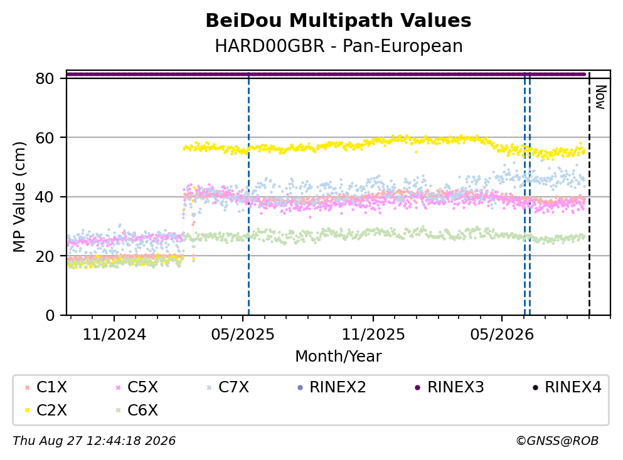The width and height of the screenshot is (623, 460).
Task: Click the MP Value (cm) axis label
Action: coord(19,197)
